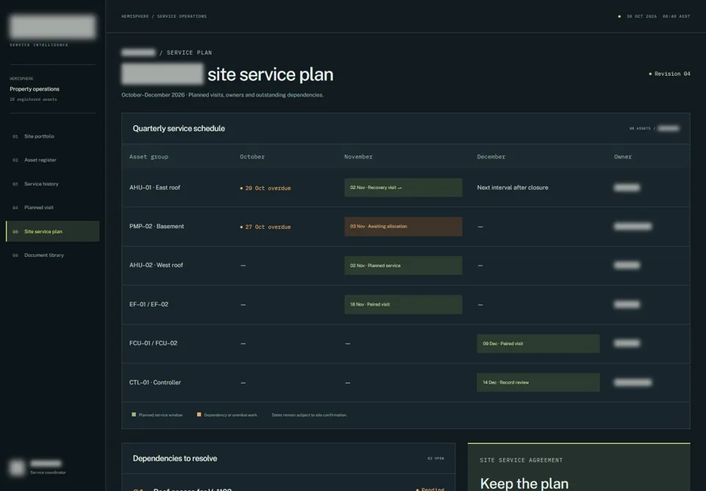Screen dimensions: 706x491
Task: Open the 18 Nov Paired visit block
Action: click(x=403, y=304)
